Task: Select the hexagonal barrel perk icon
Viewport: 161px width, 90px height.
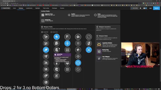Action: pos(46,82)
